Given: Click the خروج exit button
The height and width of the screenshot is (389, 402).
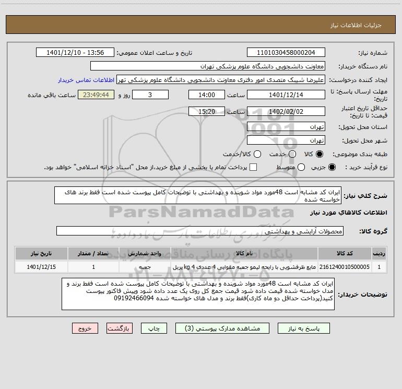Looking at the screenshot, I should click(85, 328).
